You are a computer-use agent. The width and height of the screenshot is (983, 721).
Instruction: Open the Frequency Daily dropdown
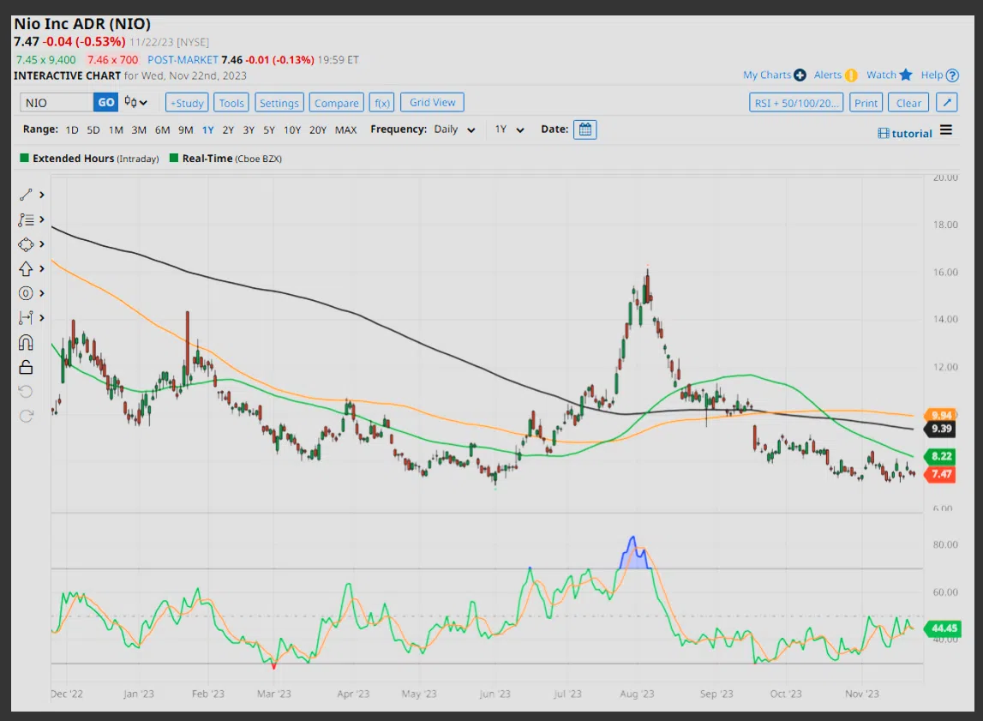click(x=454, y=129)
